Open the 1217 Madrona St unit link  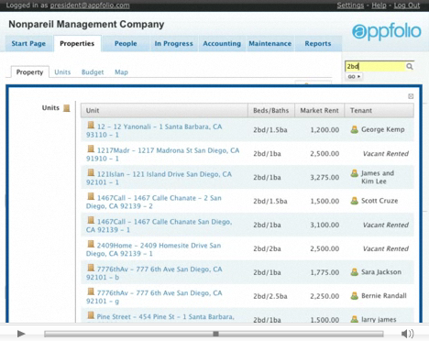pyautogui.click(x=162, y=154)
